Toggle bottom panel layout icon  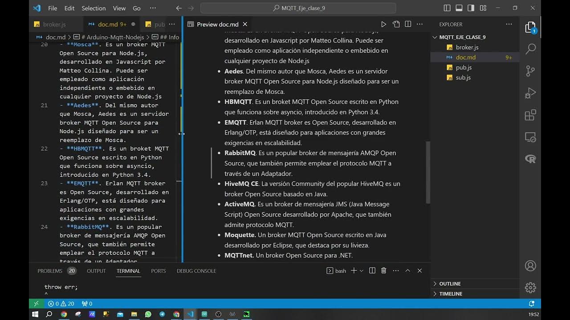459,8
